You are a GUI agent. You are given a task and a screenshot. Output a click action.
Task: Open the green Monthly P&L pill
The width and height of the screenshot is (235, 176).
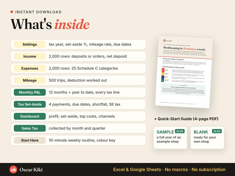point(30,92)
